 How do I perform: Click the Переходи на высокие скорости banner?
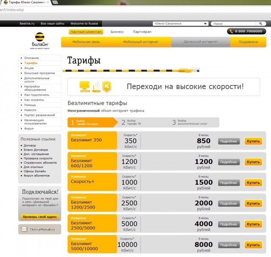164,87
